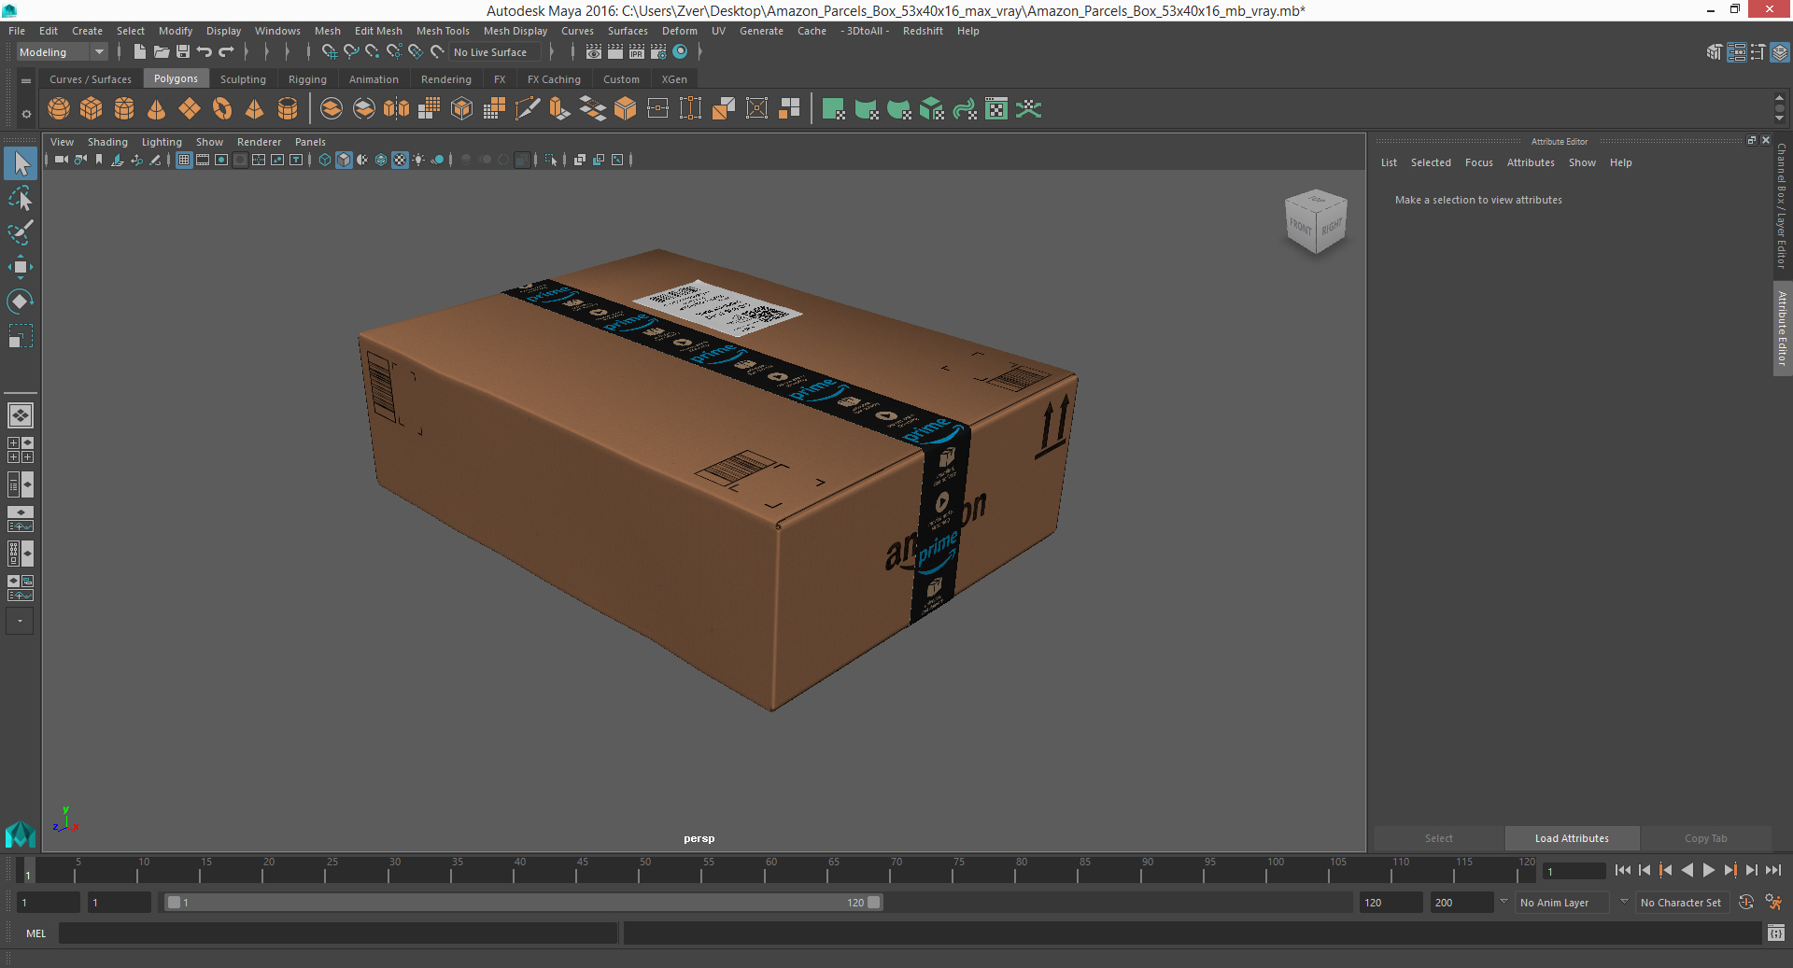Open Channel Box / Layer Editor side tab

(1782, 205)
